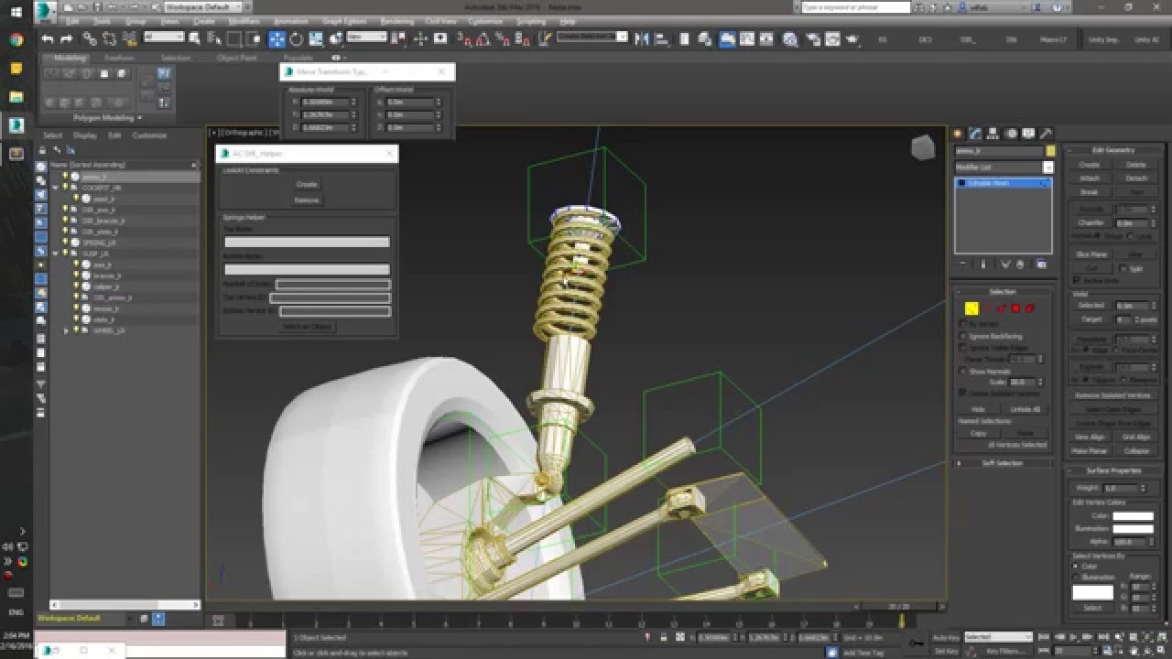Click the Redo arrow in main toolbar
Viewport: 1172px width, 659px height.
tap(66, 39)
